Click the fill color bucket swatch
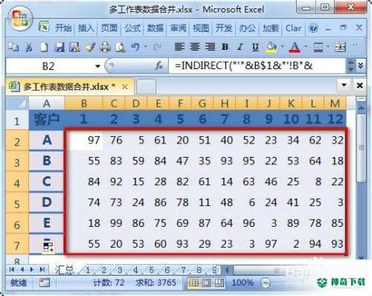 point(272,47)
